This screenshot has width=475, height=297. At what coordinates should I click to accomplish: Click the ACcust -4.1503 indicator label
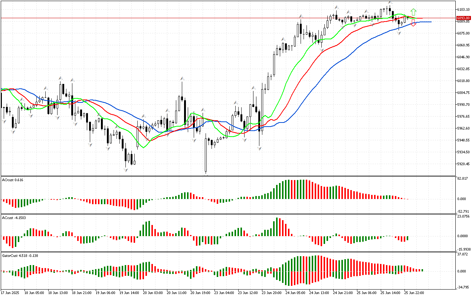tap(14, 218)
